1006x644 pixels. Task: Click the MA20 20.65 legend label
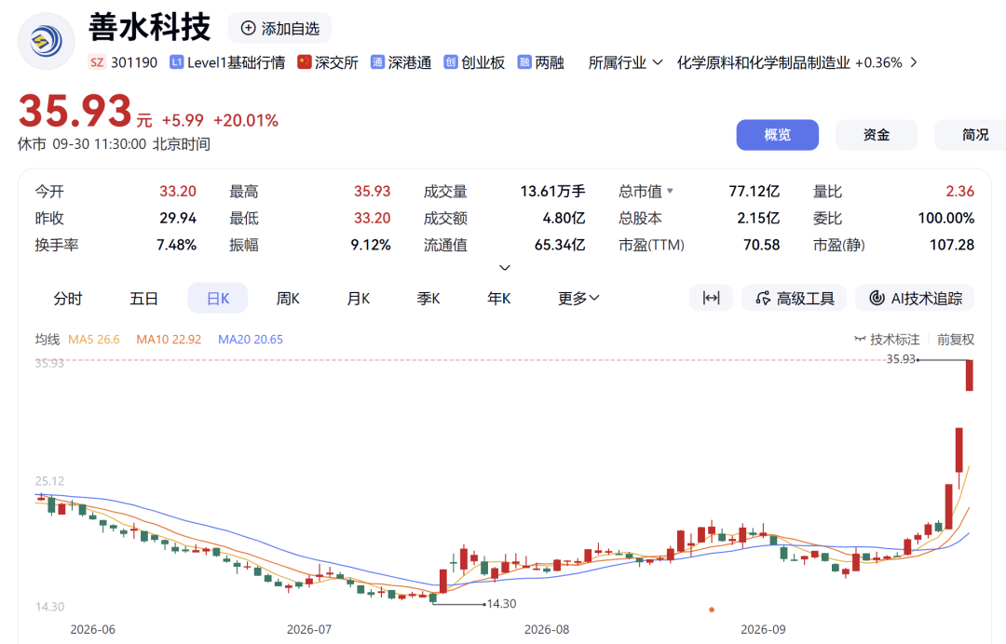click(x=251, y=339)
